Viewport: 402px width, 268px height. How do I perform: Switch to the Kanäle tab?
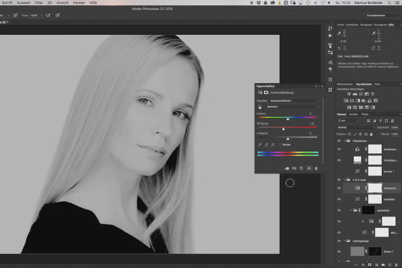(353, 114)
